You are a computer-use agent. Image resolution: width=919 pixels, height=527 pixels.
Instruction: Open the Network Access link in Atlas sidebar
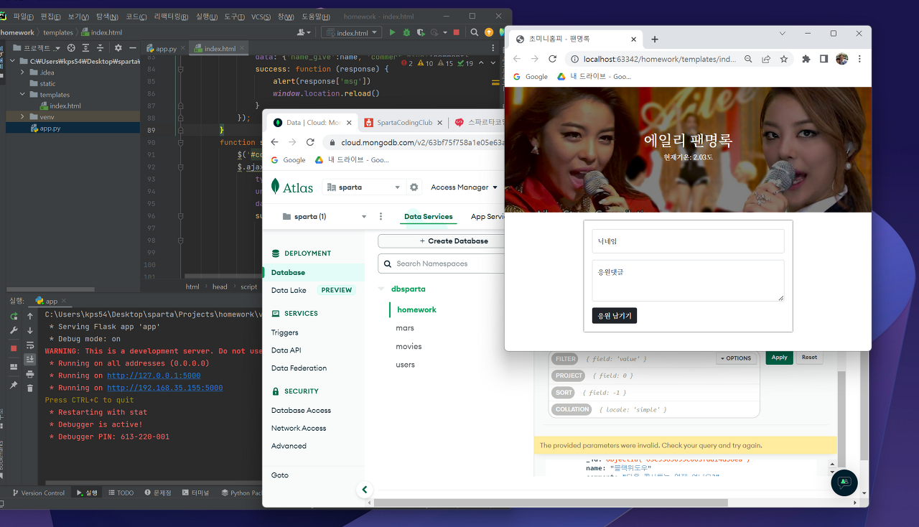(x=299, y=428)
